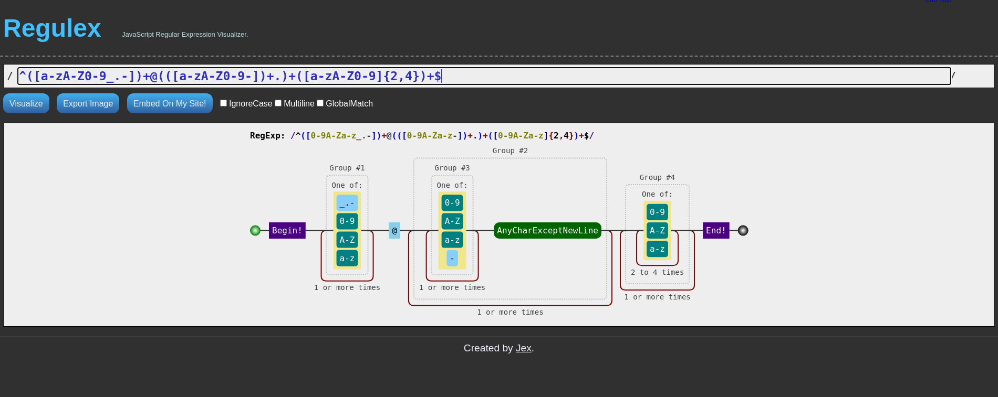The width and height of the screenshot is (998, 397).
Task: Click the Regulex title logo
Action: 52,28
